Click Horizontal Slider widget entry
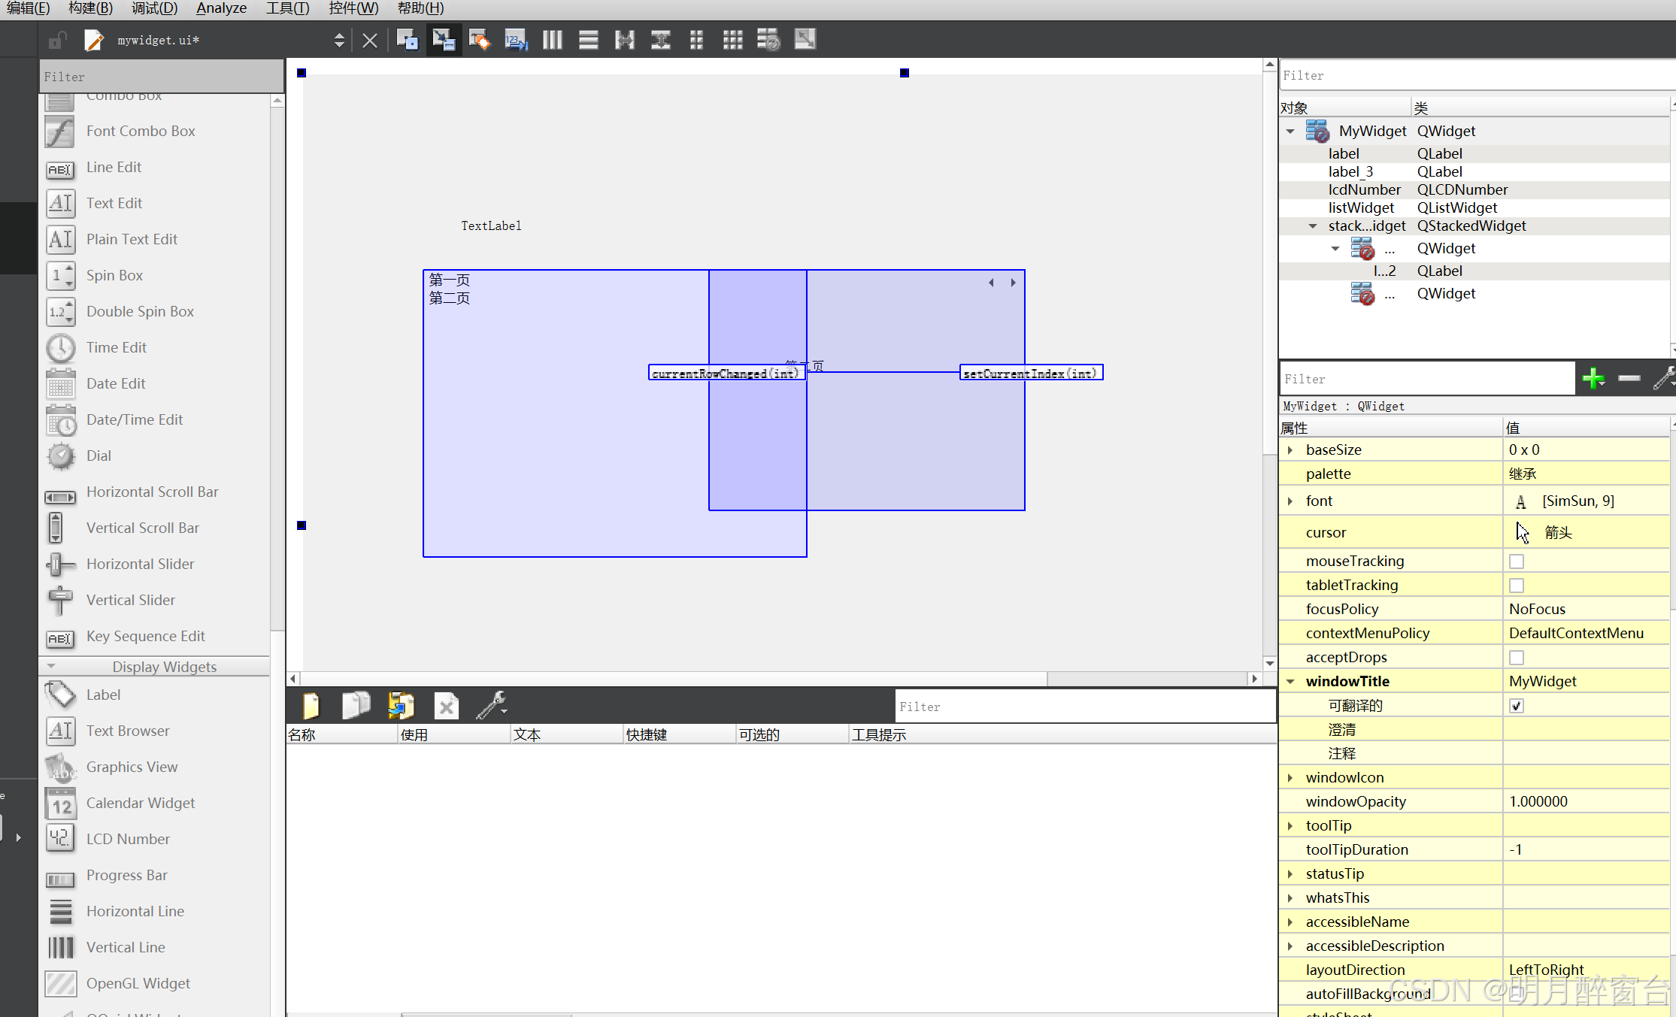Viewport: 1676px width, 1017px height. pyautogui.click(x=140, y=564)
